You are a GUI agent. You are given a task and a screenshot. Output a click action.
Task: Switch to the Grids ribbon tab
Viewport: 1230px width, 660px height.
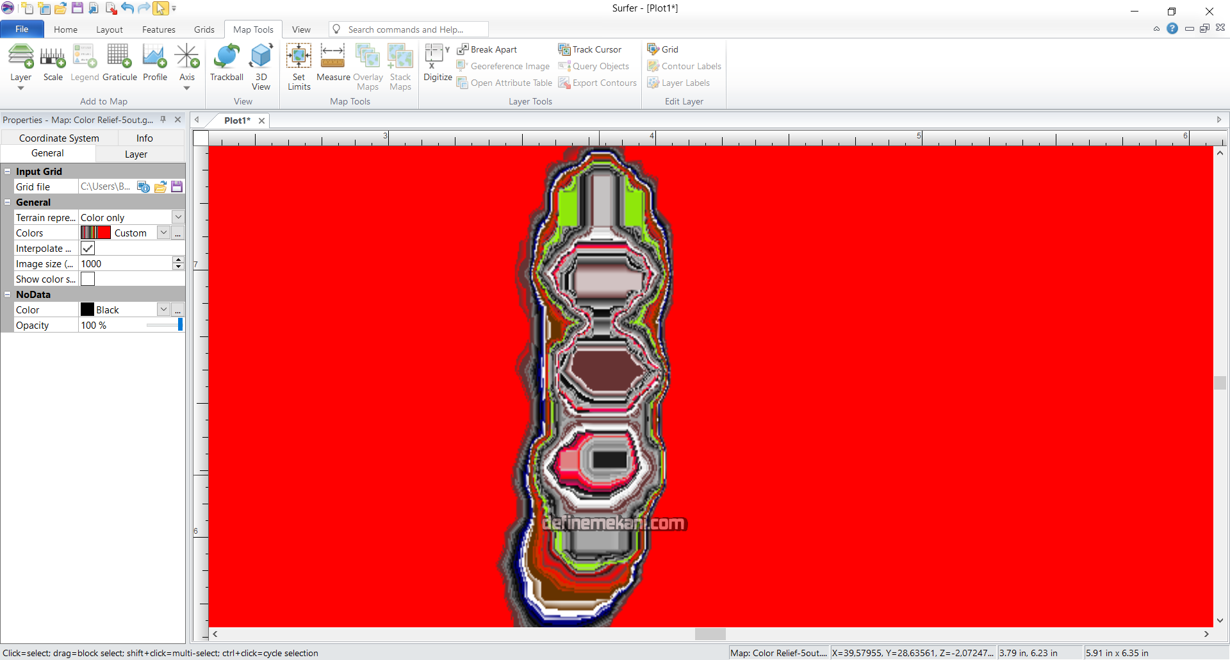click(x=204, y=29)
